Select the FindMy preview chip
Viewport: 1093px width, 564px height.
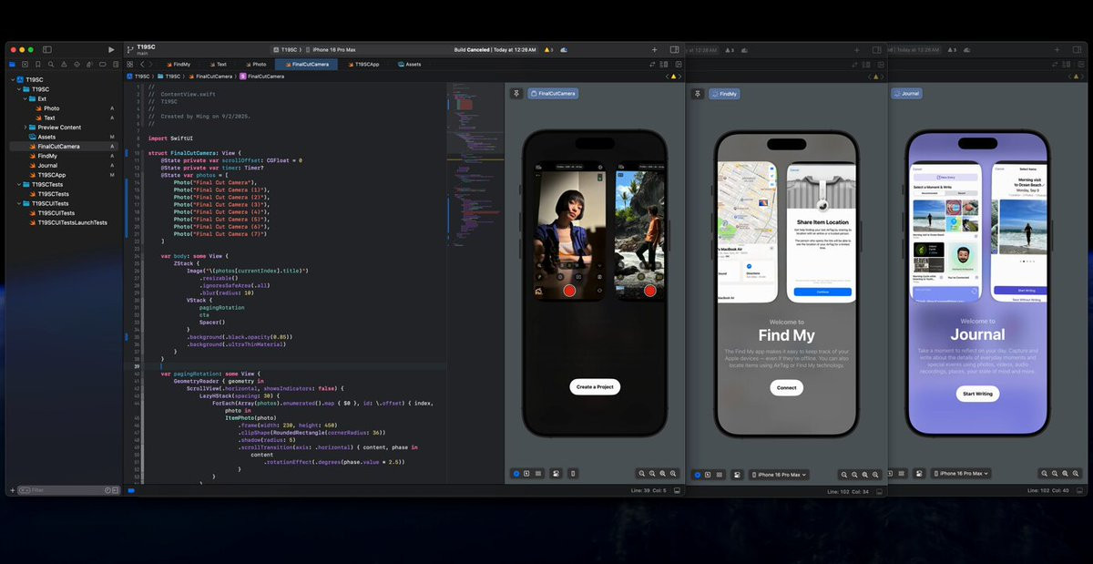tap(724, 93)
